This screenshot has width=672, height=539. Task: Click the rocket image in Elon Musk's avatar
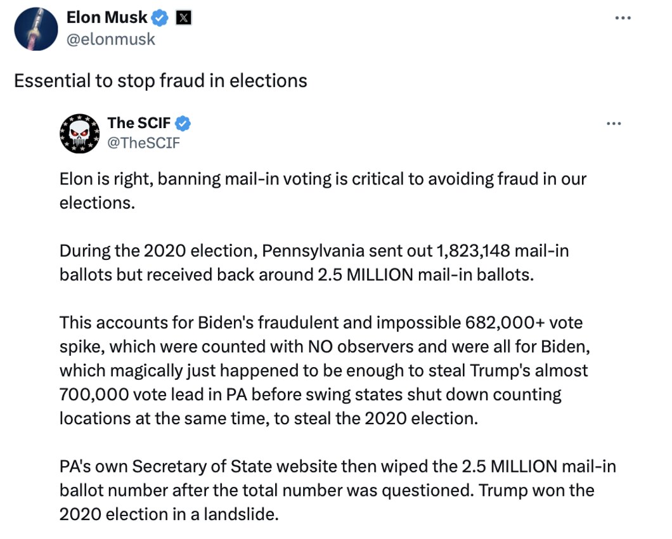pyautogui.click(x=36, y=29)
